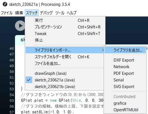The width and height of the screenshot is (148, 114).
Task: Click line number 57 in the gutter
Action: point(12,112)
